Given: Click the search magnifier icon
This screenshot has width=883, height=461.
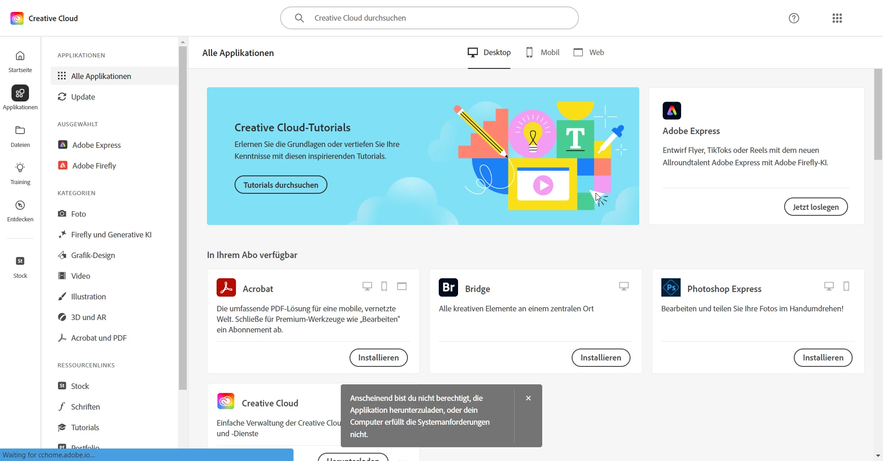Looking at the screenshot, I should [299, 18].
